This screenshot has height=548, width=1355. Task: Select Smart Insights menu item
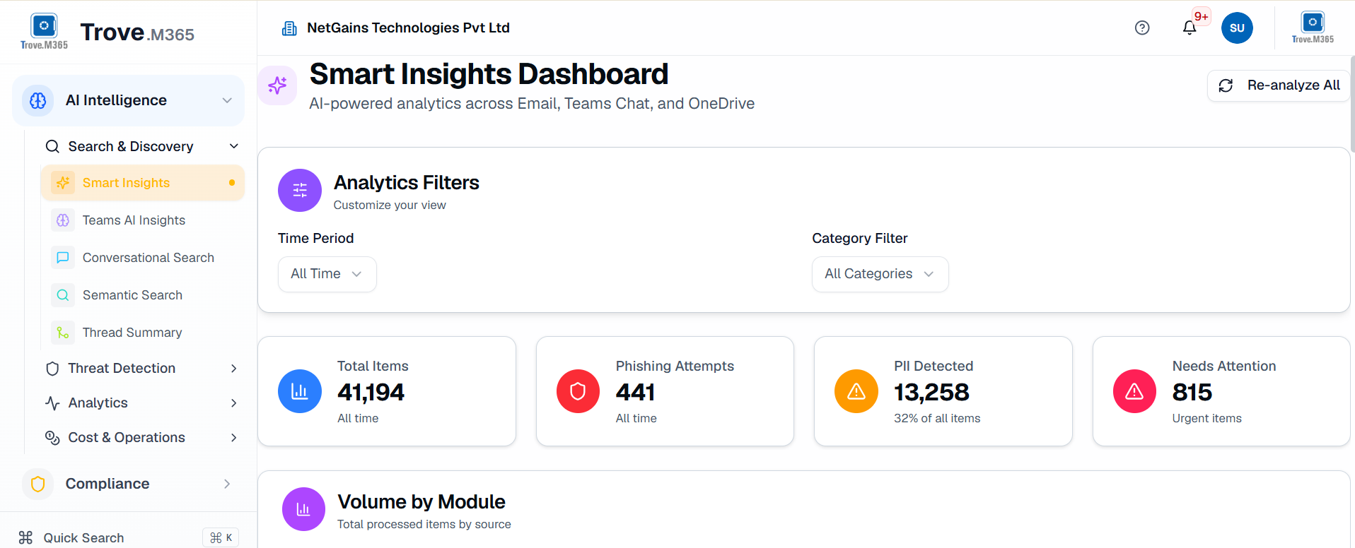tap(143, 183)
